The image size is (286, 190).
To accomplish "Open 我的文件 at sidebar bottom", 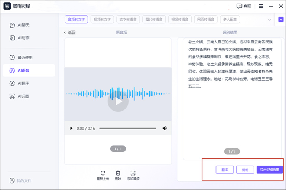I will 20,181.
